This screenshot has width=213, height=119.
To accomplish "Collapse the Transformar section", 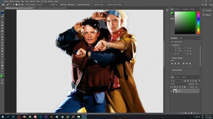I will 171,45.
